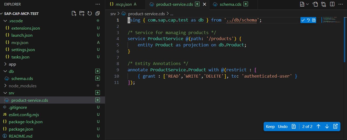Screen dimensions: 347x140
Task: Click Undo in the bottom review toolbar
Action: [283, 126]
